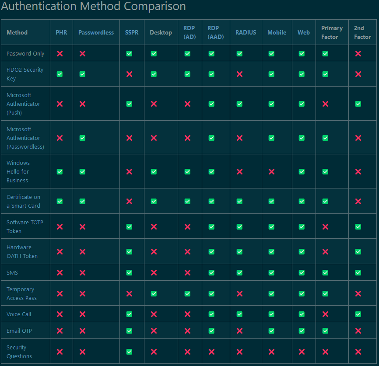Viewport: 379px width, 366px height.
Task: Click the Passwordless column header
Action: (96, 32)
